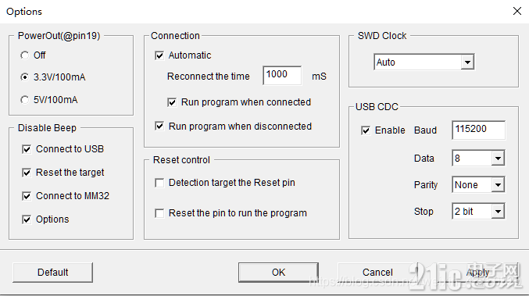This screenshot has height=296, width=529.
Task: Toggle Run program when connected
Action: coord(172,102)
